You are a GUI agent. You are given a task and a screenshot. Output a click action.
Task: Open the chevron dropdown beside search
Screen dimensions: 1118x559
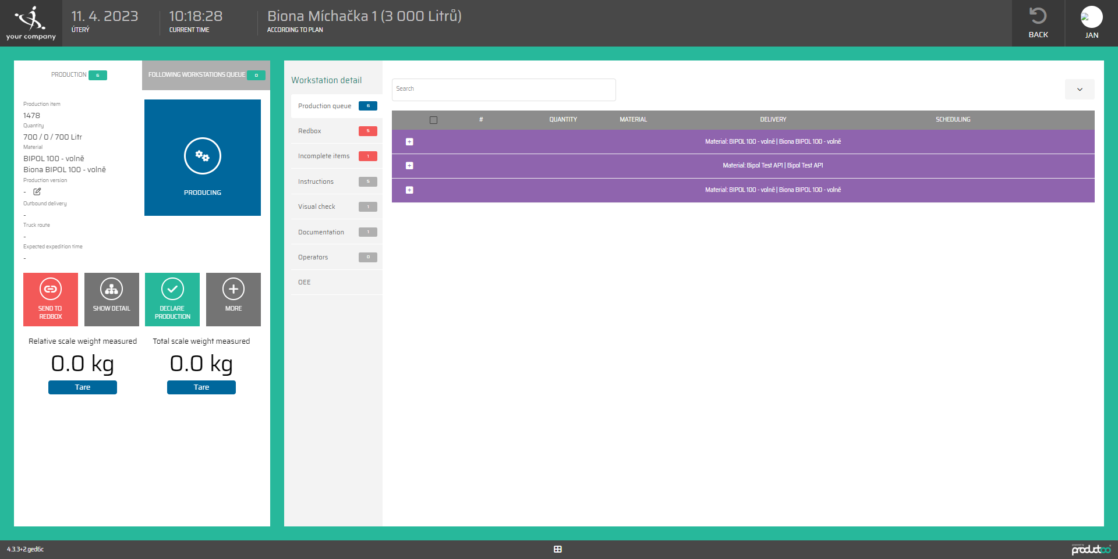click(1079, 90)
